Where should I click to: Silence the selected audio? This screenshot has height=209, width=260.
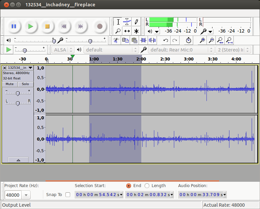point(152,40)
